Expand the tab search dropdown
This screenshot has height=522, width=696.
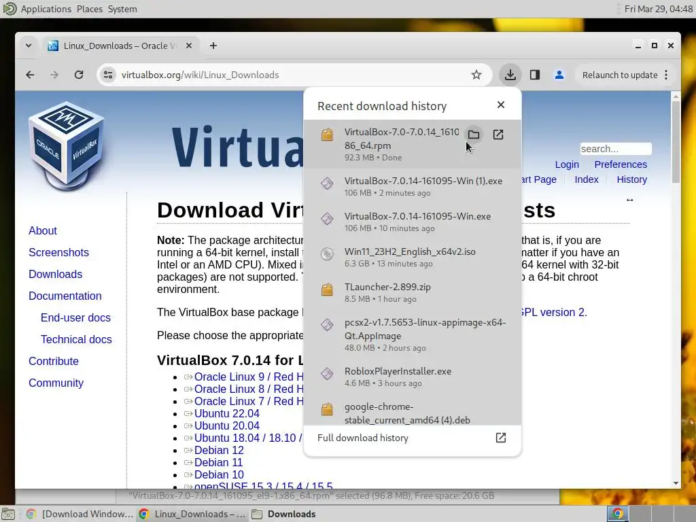[x=29, y=46]
